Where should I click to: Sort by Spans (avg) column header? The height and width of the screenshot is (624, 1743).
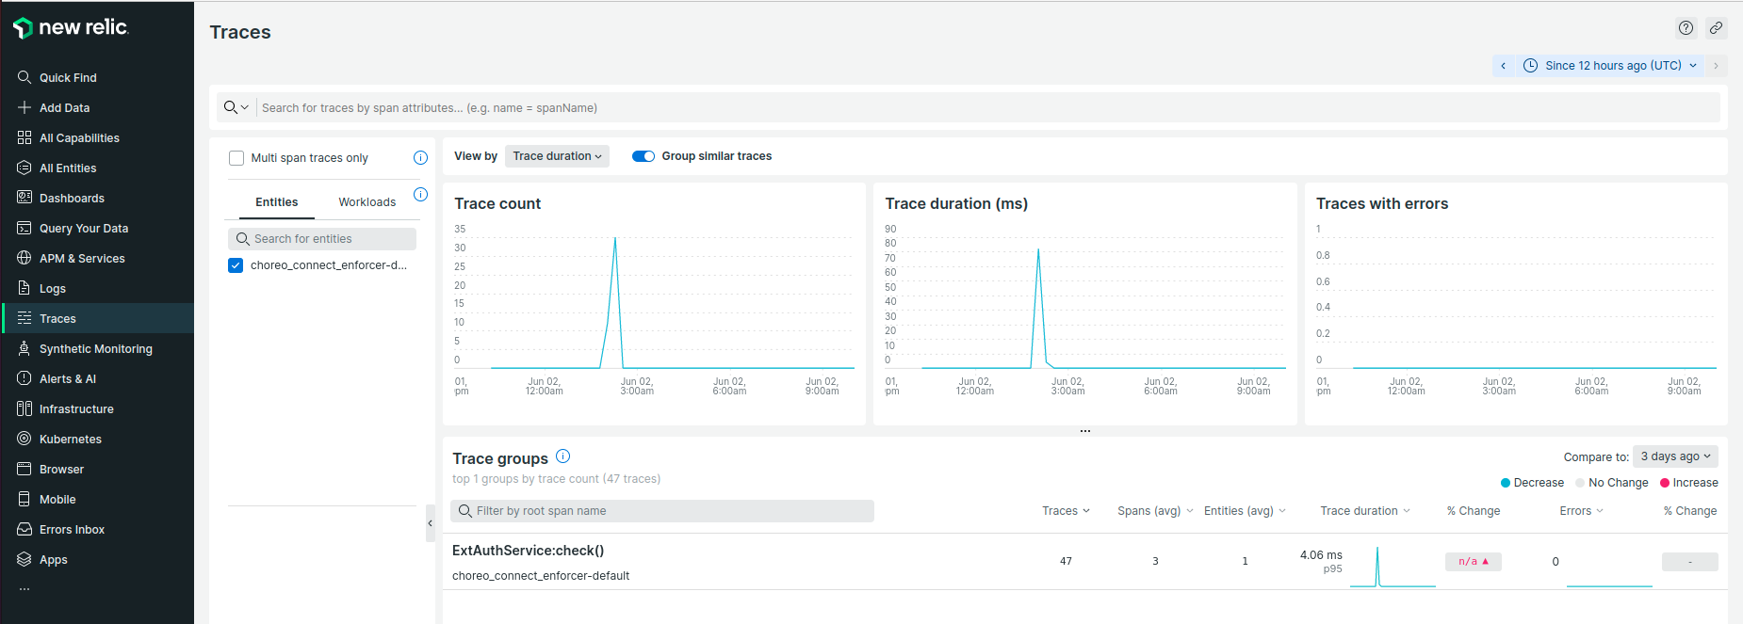point(1155,511)
